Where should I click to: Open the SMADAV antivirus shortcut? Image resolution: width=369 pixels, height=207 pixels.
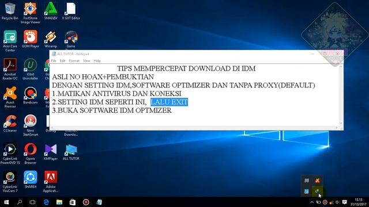tap(51, 11)
